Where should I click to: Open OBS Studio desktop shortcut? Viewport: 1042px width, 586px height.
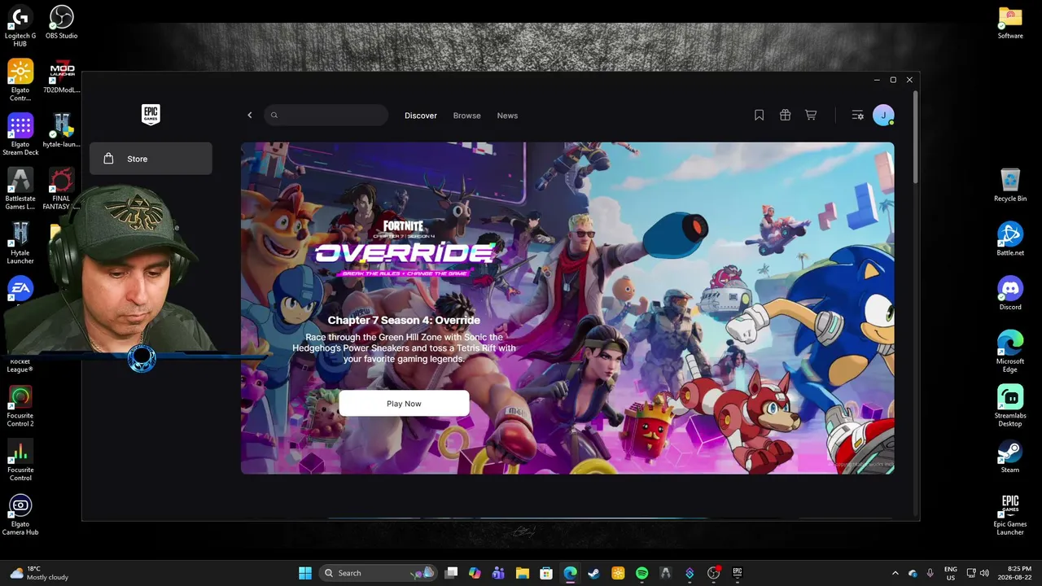[62, 23]
